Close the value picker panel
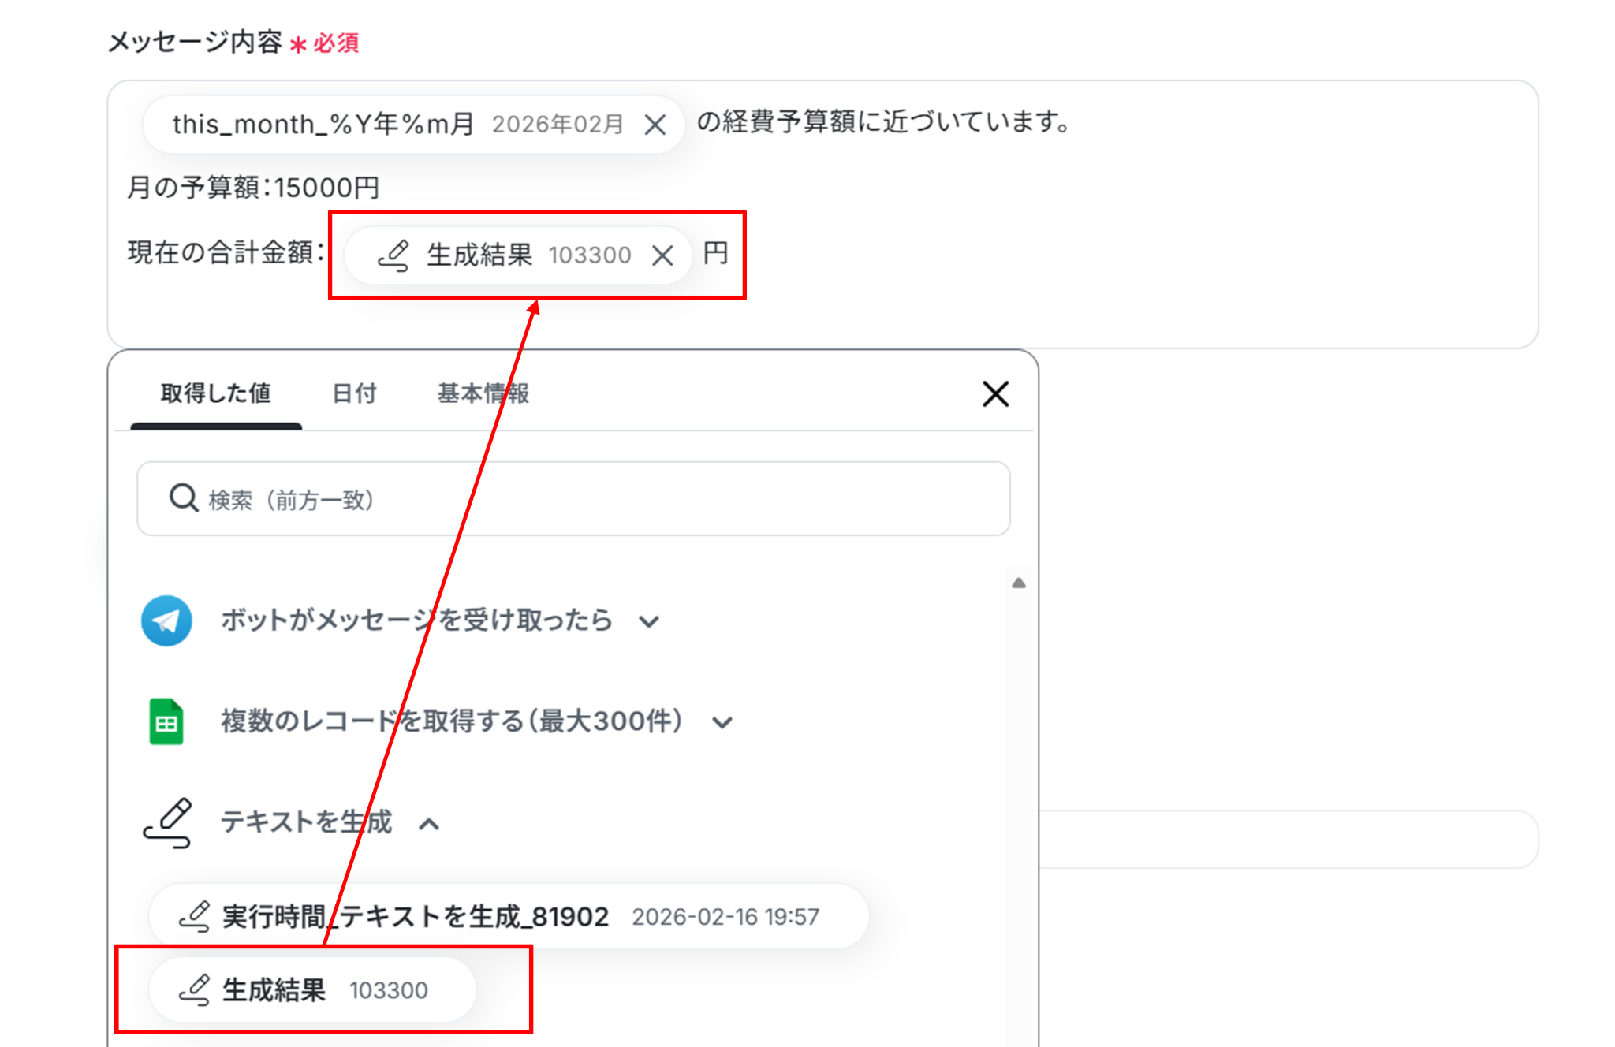Image resolution: width=1615 pixels, height=1047 pixels. coord(995,393)
